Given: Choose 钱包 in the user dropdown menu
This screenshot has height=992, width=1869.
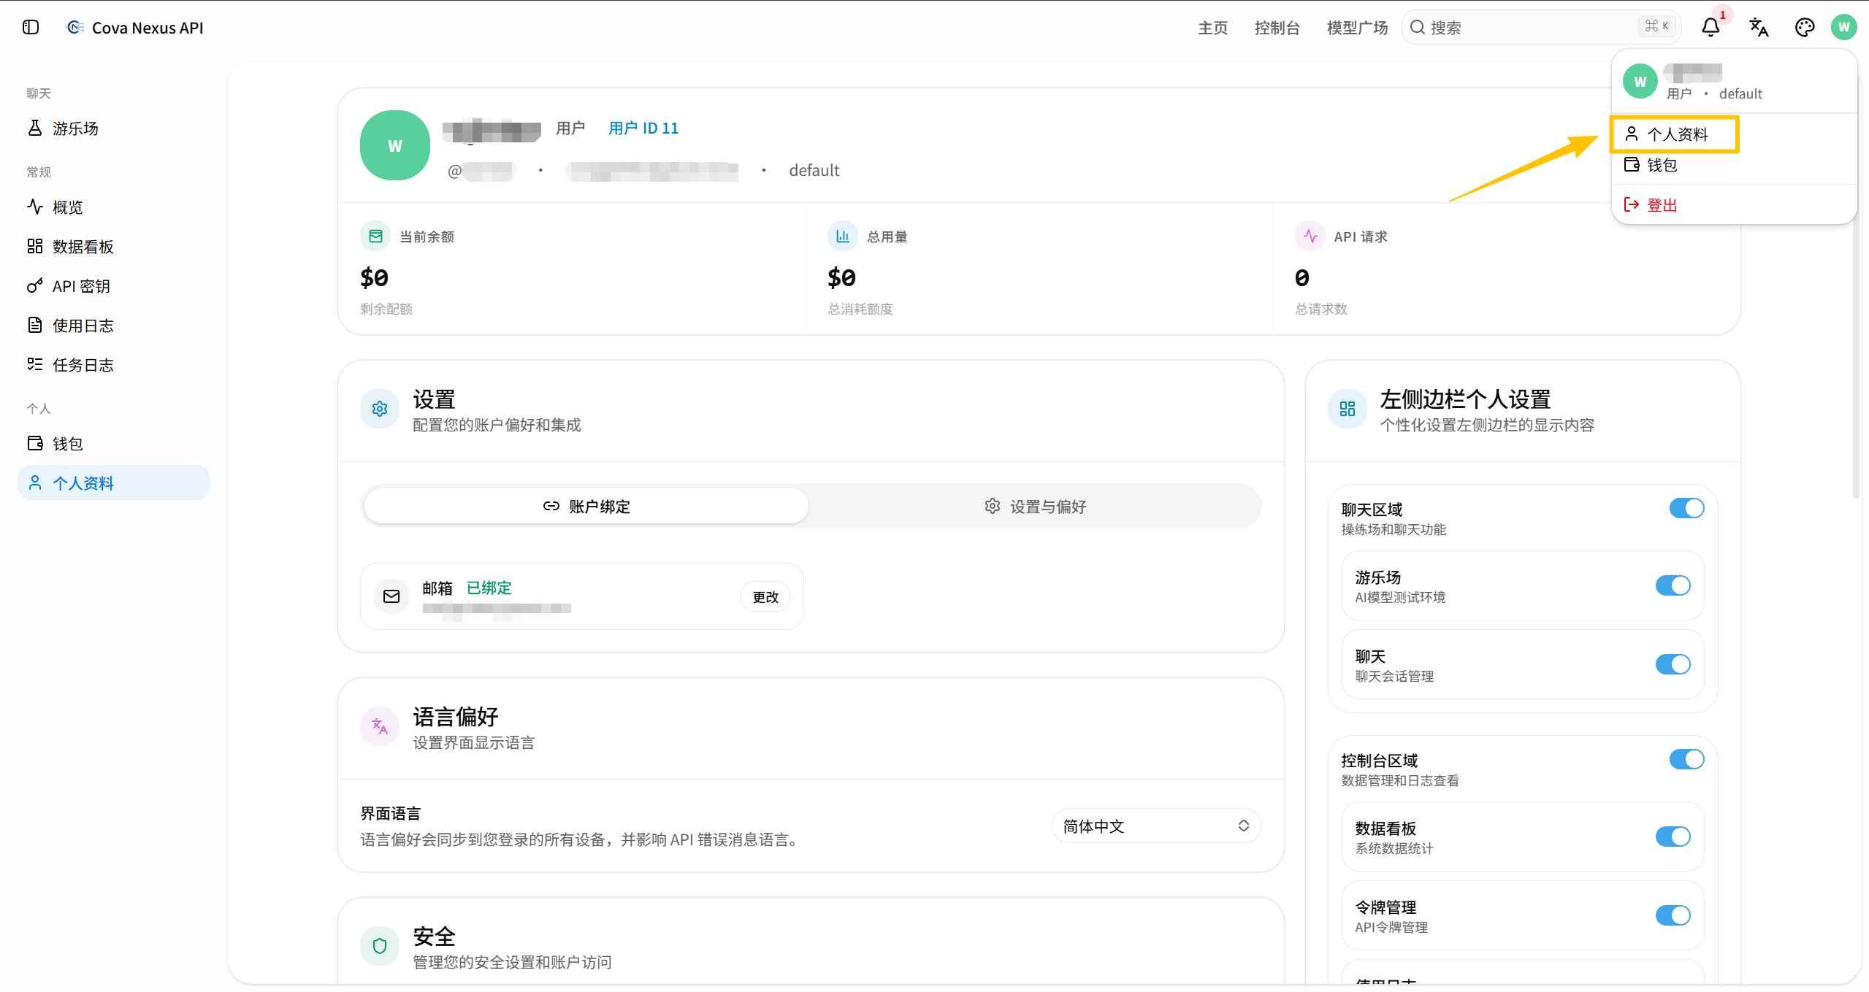Looking at the screenshot, I should (1734, 165).
